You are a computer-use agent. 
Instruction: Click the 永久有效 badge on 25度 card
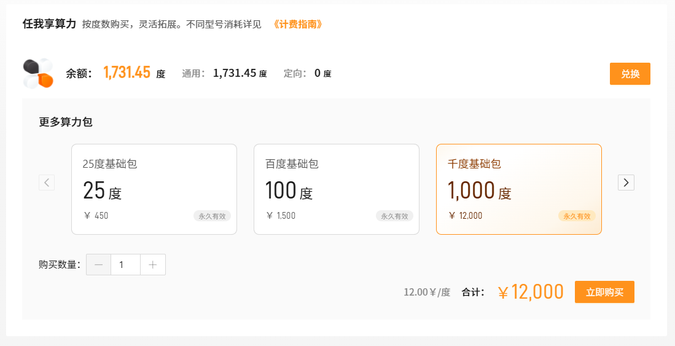pyautogui.click(x=212, y=216)
